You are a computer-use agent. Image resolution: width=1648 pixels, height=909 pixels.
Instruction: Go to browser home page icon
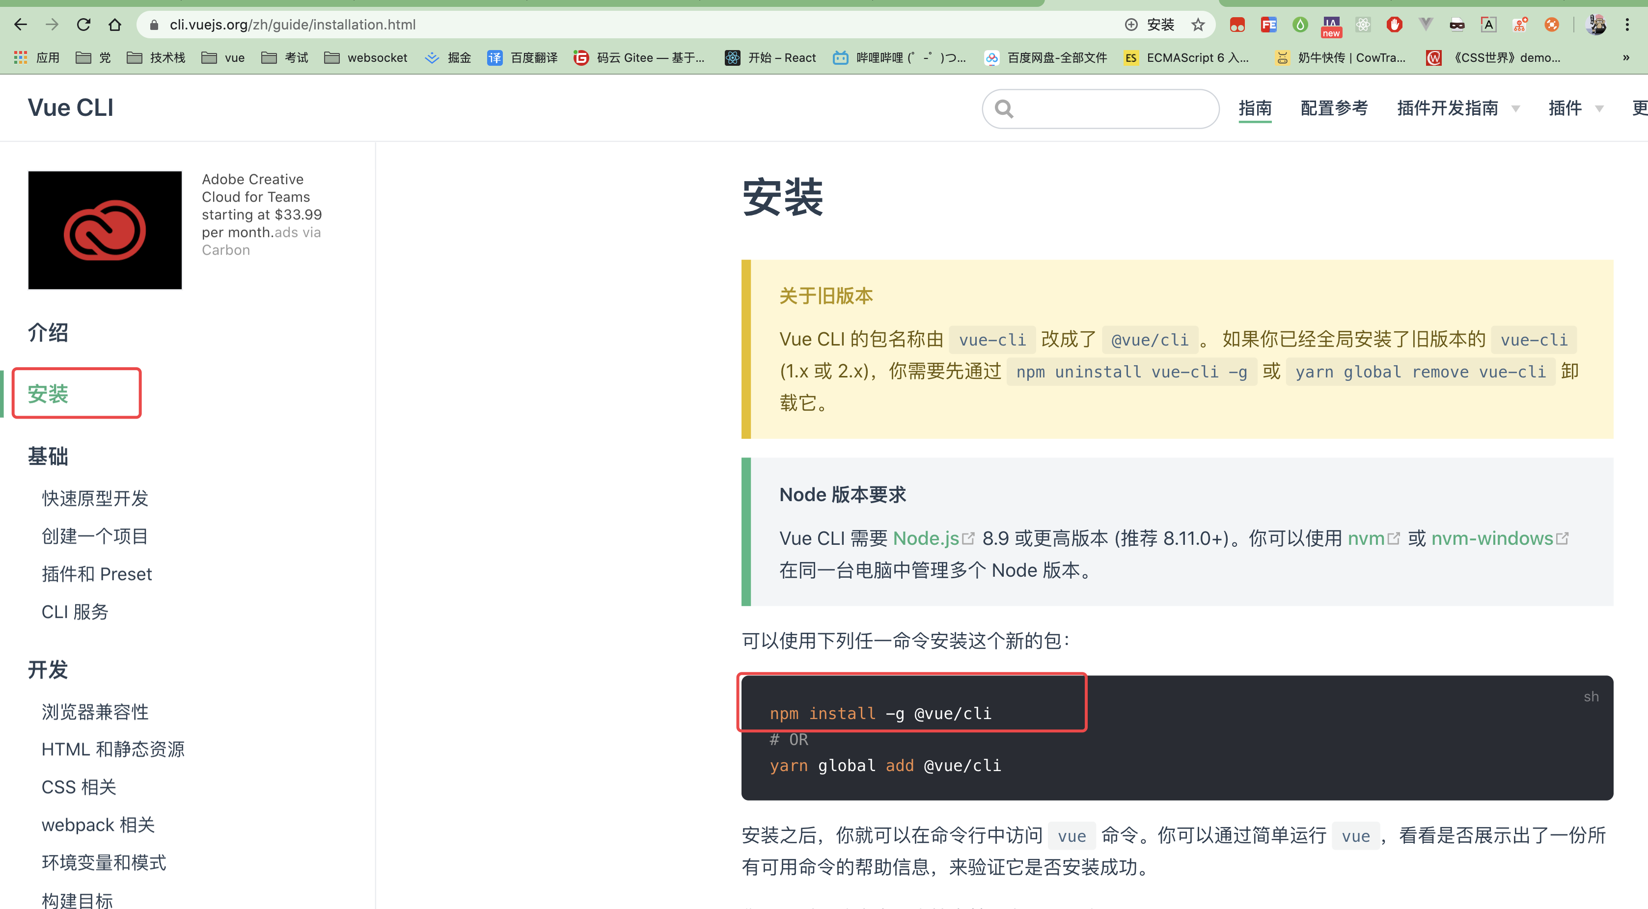tap(115, 25)
